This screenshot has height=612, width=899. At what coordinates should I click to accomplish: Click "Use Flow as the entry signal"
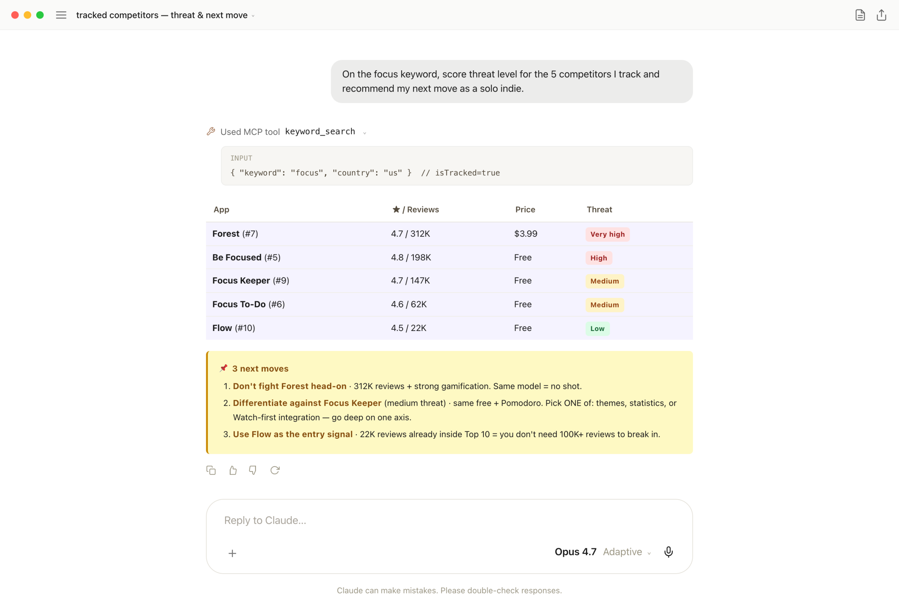coord(293,434)
